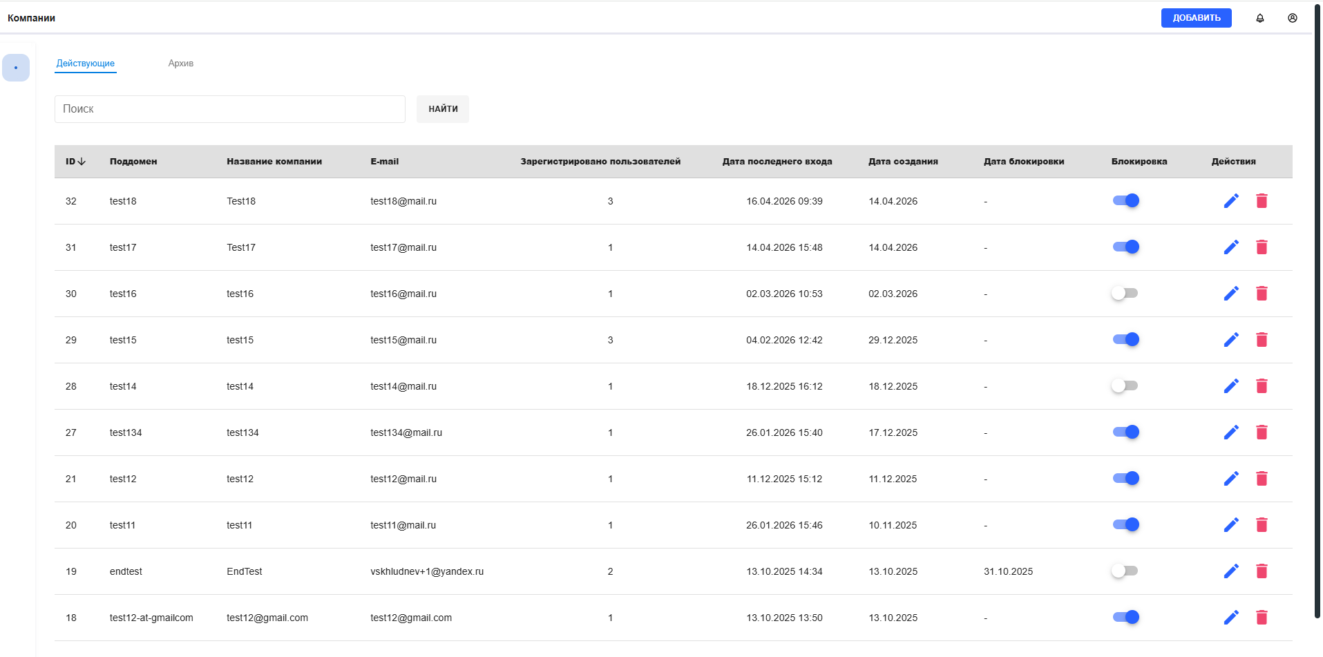Click subdomain test134
Image resolution: width=1323 pixels, height=657 pixels.
pyautogui.click(x=126, y=432)
